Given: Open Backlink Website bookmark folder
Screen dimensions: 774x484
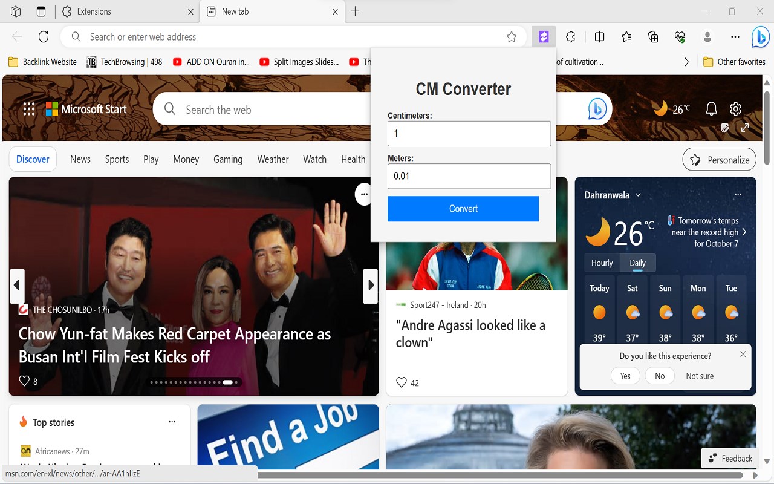Looking at the screenshot, I should tap(42, 62).
